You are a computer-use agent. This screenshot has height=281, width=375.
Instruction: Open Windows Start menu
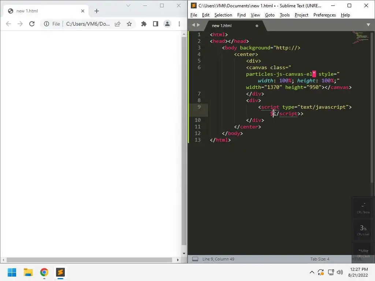[12, 272]
